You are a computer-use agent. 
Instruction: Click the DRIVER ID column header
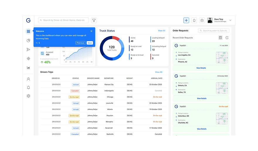pos(56,78)
